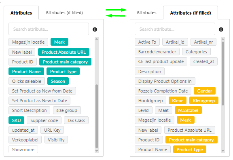Click the left panel scrollbar down arrow
This screenshot has width=233, height=160.
click(x=97, y=151)
